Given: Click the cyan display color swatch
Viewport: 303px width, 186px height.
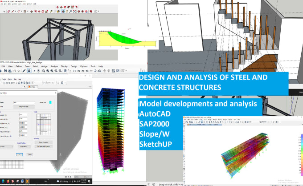Looking at the screenshot, I should [50, 102].
